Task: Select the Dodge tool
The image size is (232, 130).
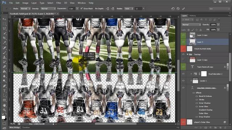Action: pyautogui.click(x=4, y=81)
